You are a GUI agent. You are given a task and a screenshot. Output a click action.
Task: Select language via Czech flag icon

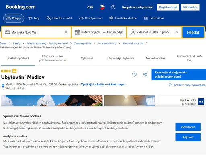click(102, 7)
